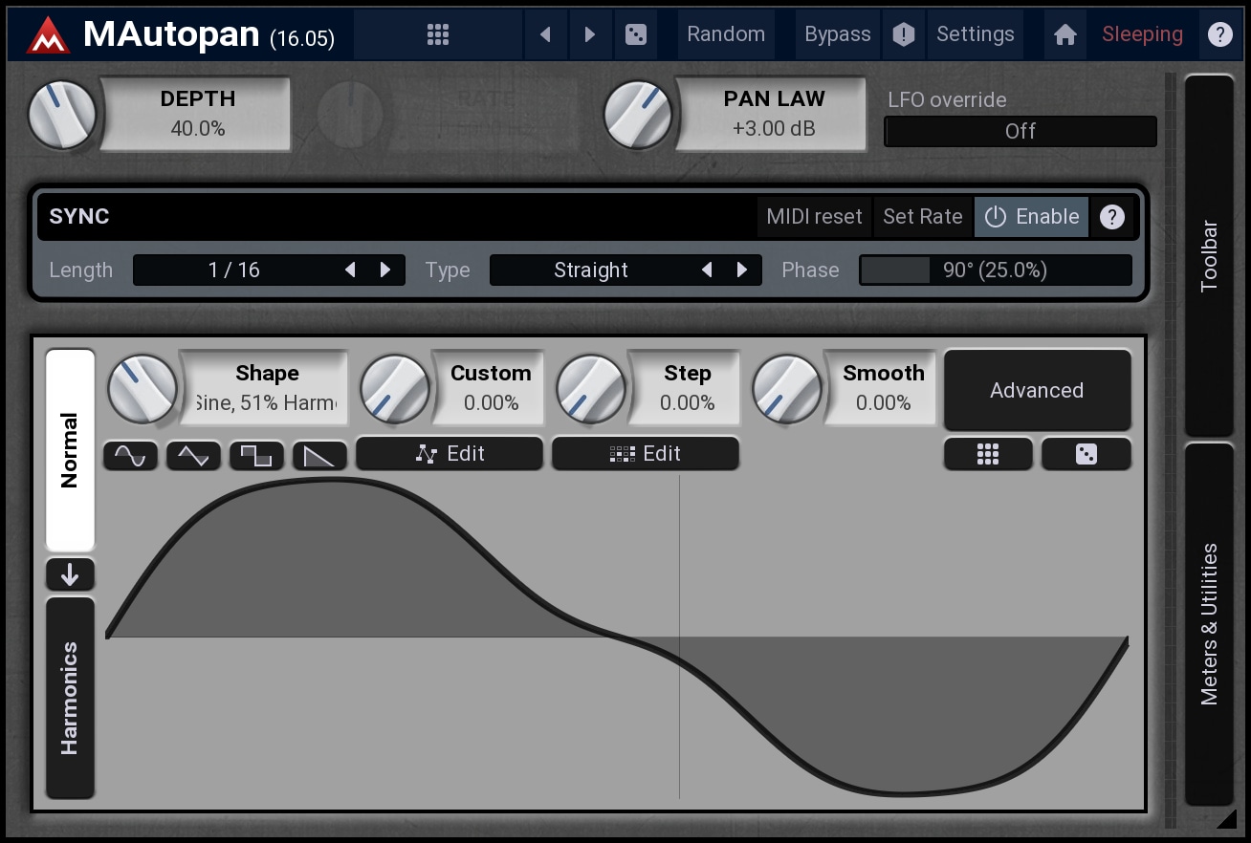The image size is (1251, 843).
Task: Expand the Toolbar side panel
Action: point(1210,255)
